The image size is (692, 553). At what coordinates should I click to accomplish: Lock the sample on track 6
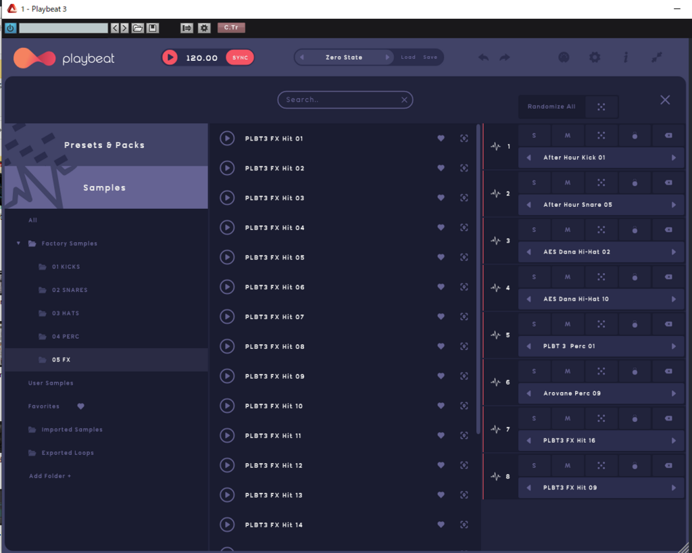pyautogui.click(x=635, y=371)
